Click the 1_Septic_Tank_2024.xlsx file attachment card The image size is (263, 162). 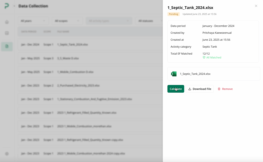coord(213,74)
